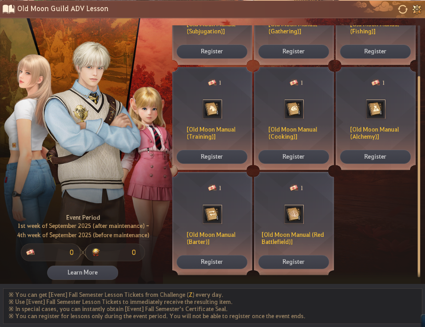This screenshot has height=327, width=425.
Task: Click the lesson list vertical scrollbar
Action: click(419, 176)
